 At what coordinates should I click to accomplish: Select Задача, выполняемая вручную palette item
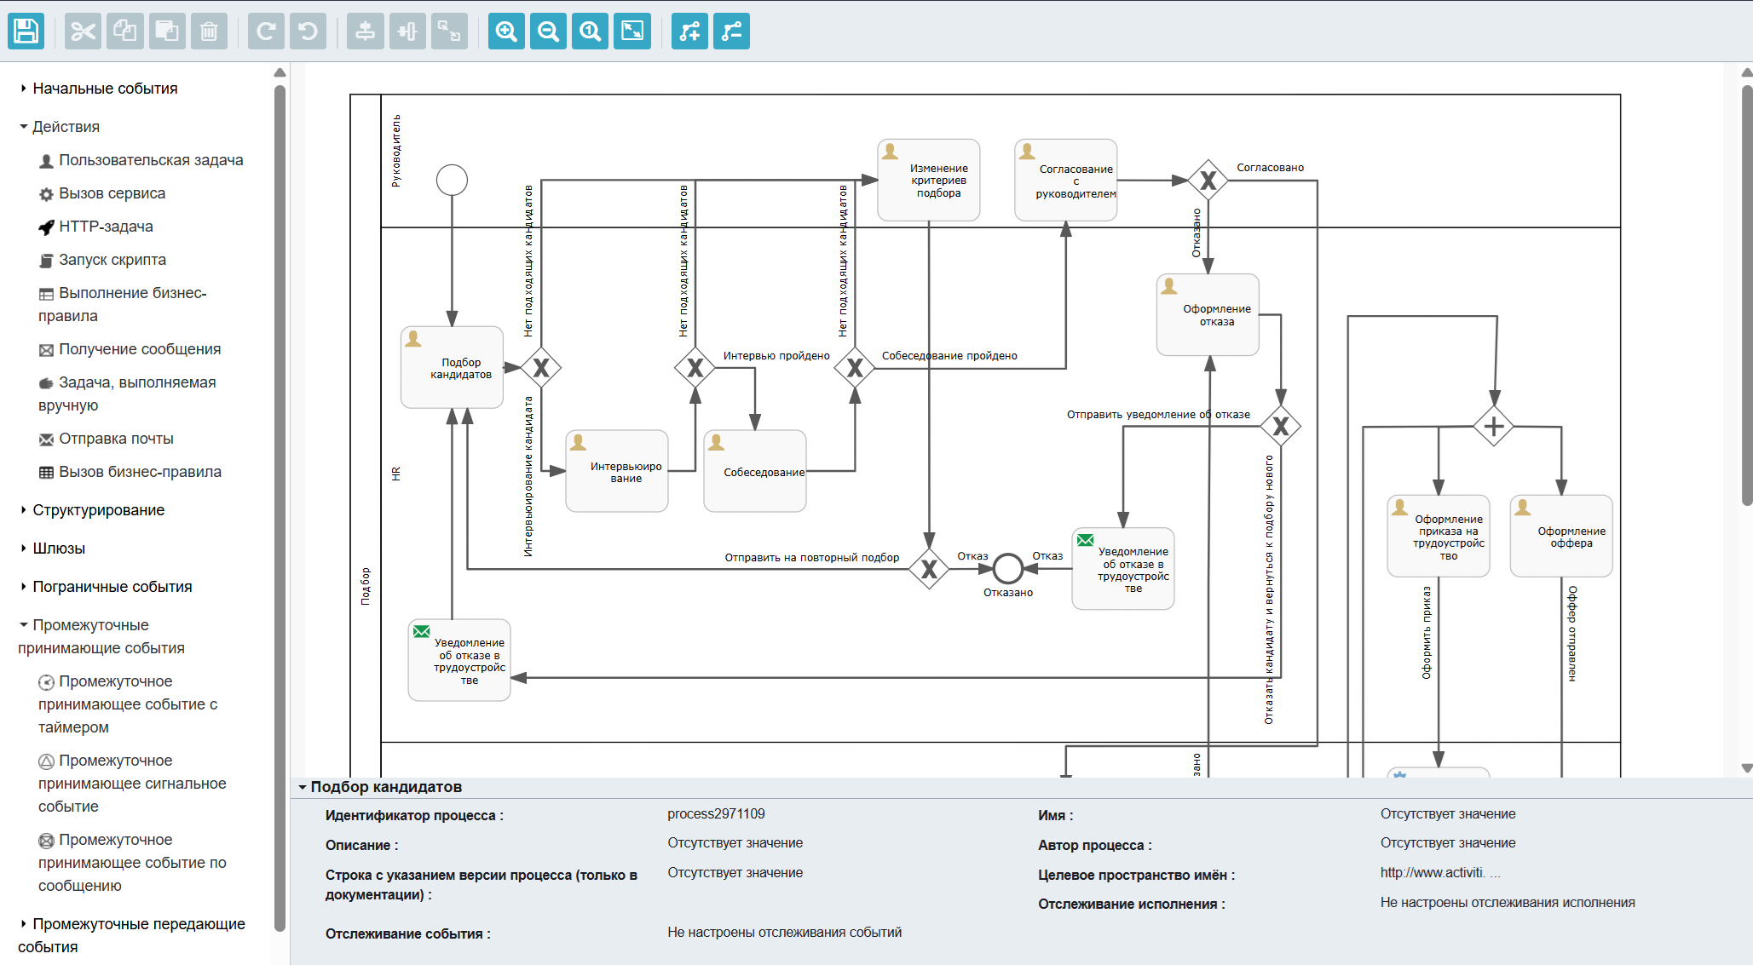pos(127,393)
